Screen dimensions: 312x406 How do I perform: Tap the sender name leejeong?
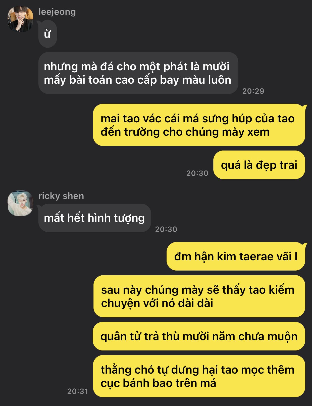[57, 12]
